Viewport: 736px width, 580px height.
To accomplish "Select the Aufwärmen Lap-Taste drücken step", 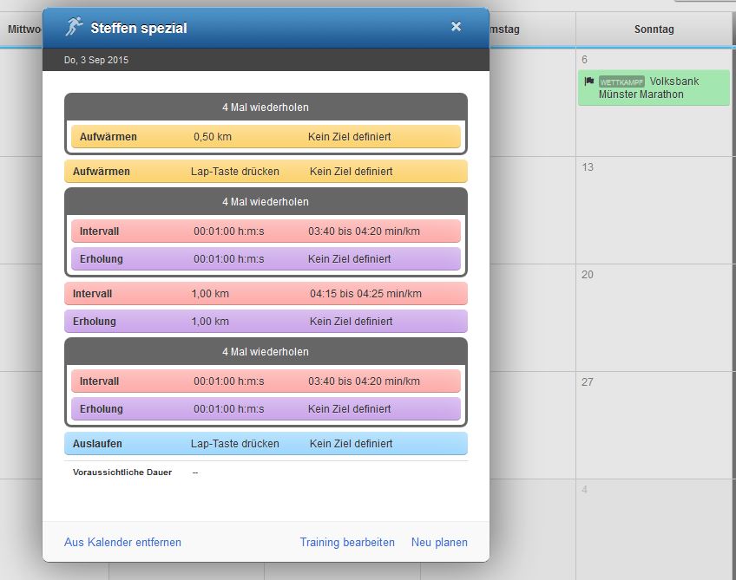I will pyautogui.click(x=266, y=172).
